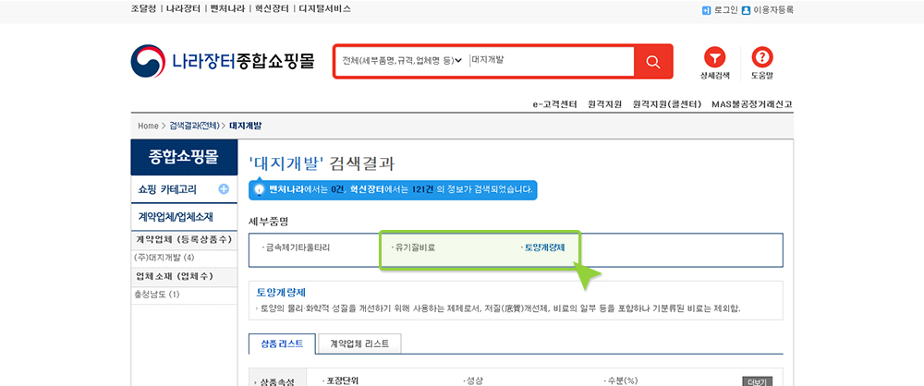Select 금속제기타울타리 sub-category
Image resolution: width=924 pixels, height=386 pixels.
click(296, 247)
